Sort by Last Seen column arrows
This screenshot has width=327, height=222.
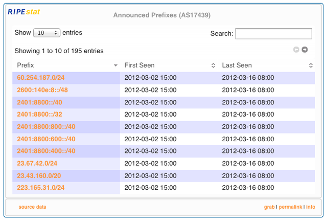coord(311,65)
